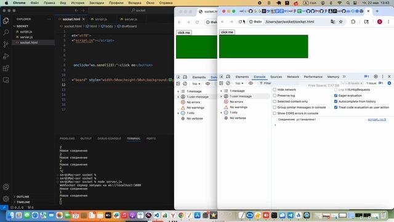This screenshot has width=394, height=222.
Task: Expand 1 message group in front DevTools
Action: [222, 91]
